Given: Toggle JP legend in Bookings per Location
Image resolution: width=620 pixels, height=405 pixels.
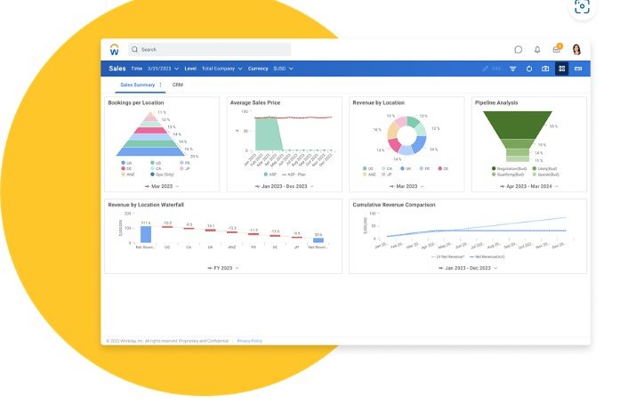Looking at the screenshot, I should coord(185,168).
